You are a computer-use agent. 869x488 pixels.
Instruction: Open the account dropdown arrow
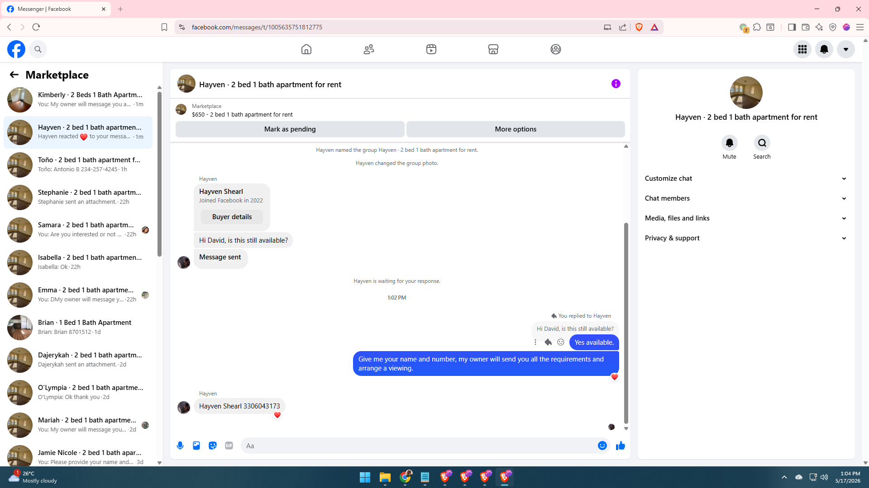846,49
